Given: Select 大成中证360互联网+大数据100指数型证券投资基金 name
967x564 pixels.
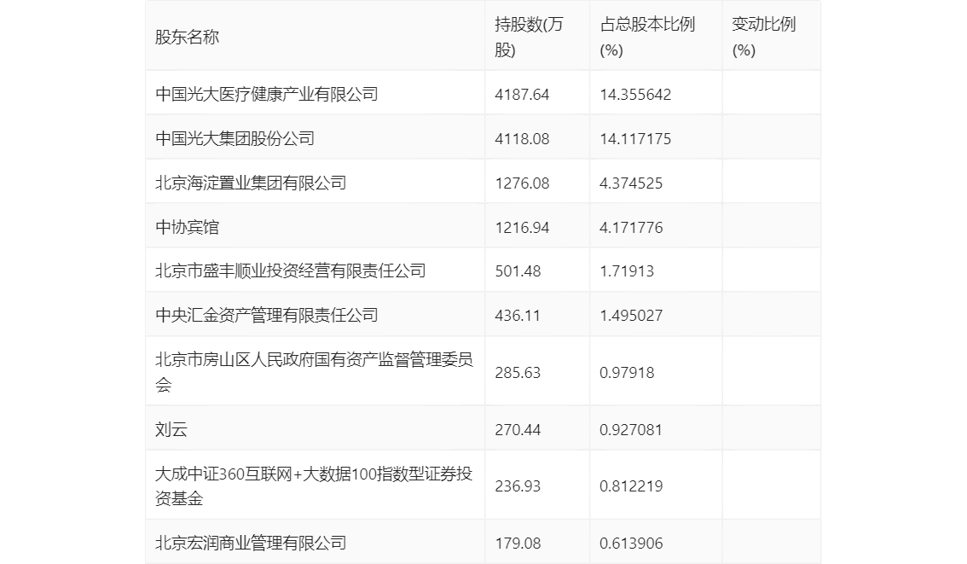Looking at the screenshot, I should click(x=314, y=486).
